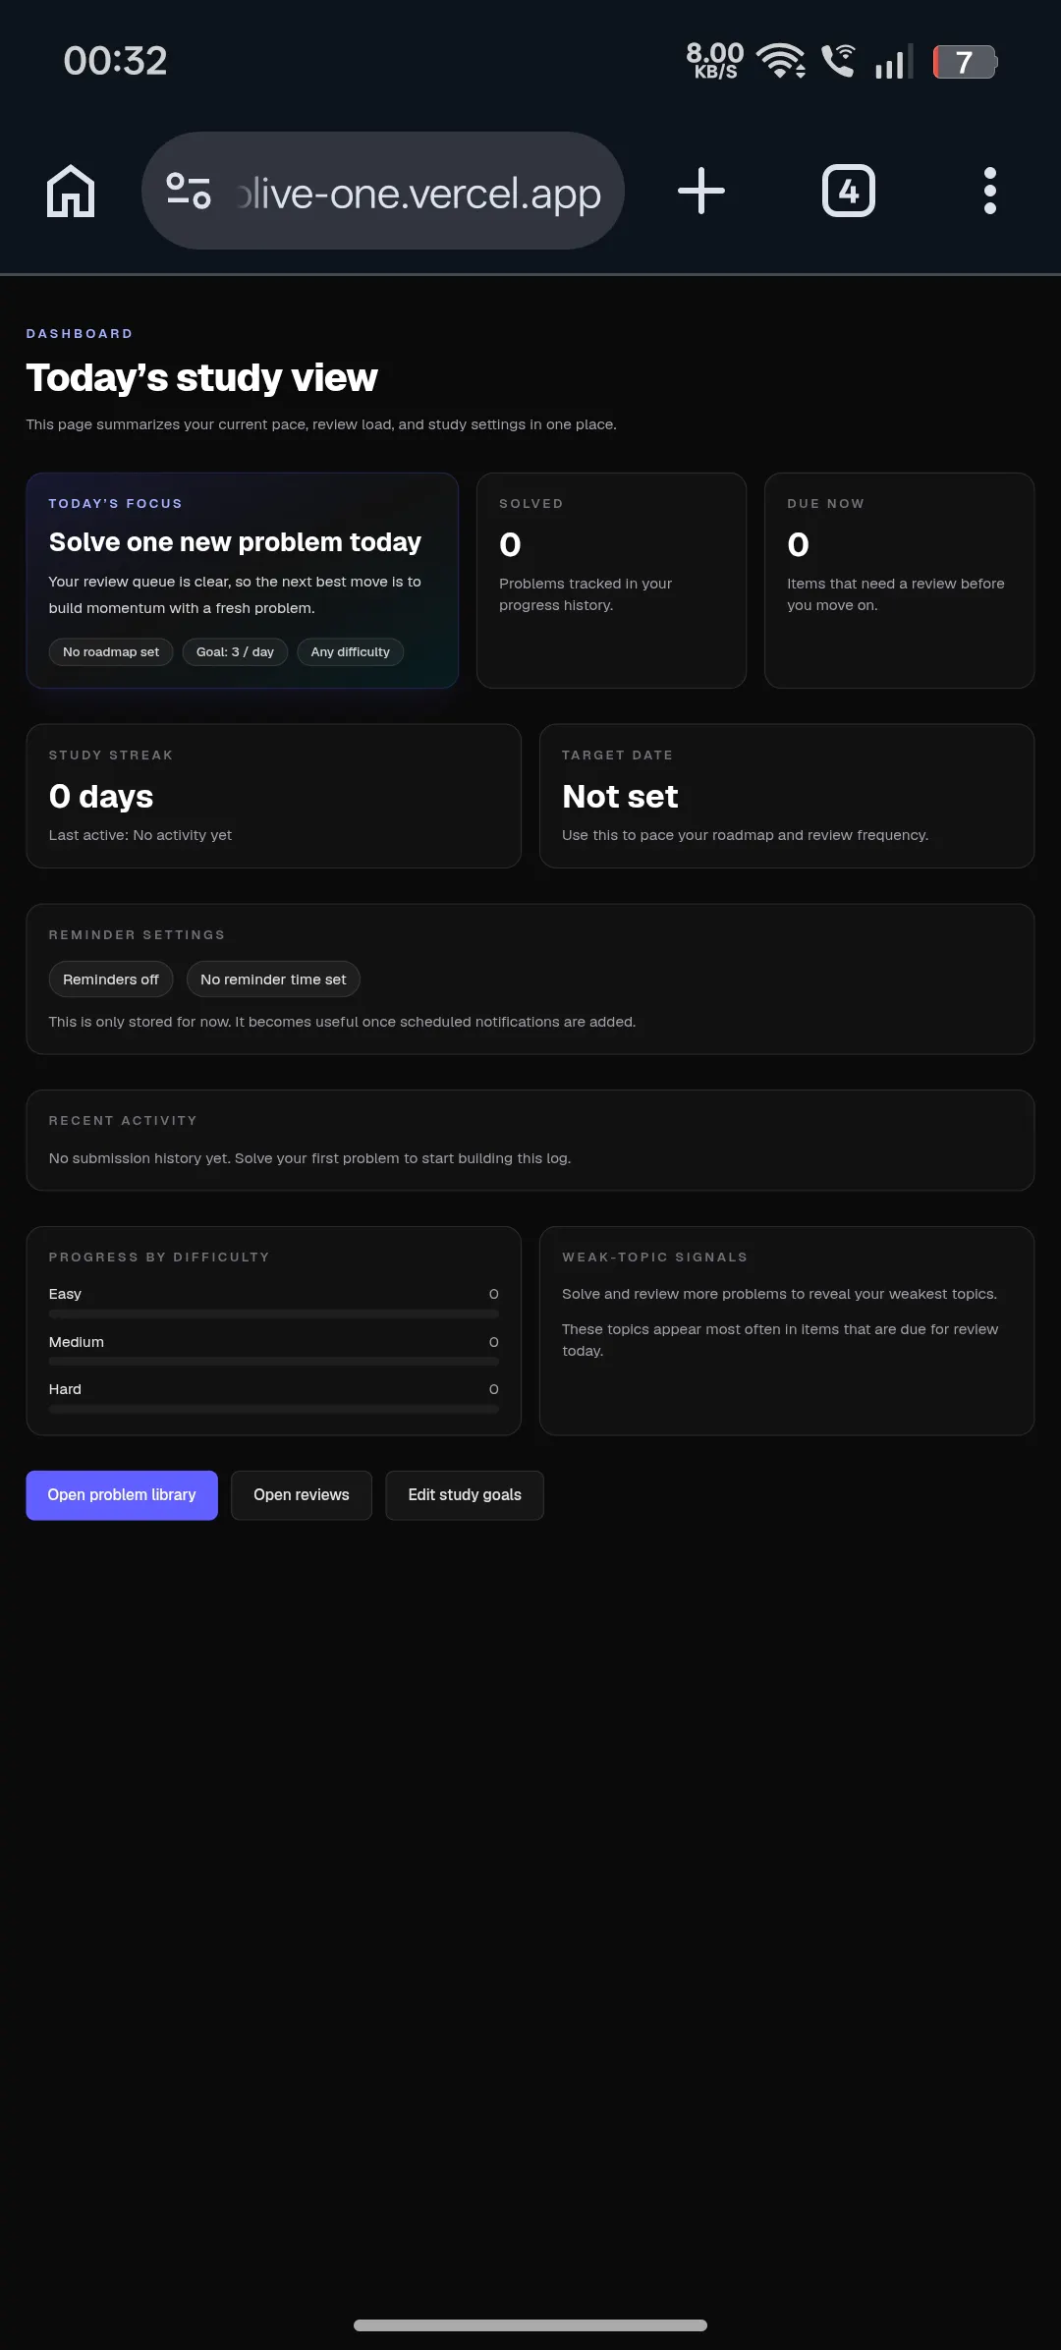Image resolution: width=1061 pixels, height=2350 pixels.
Task: Tap the 00:32 clock in status bar
Action: click(115, 61)
